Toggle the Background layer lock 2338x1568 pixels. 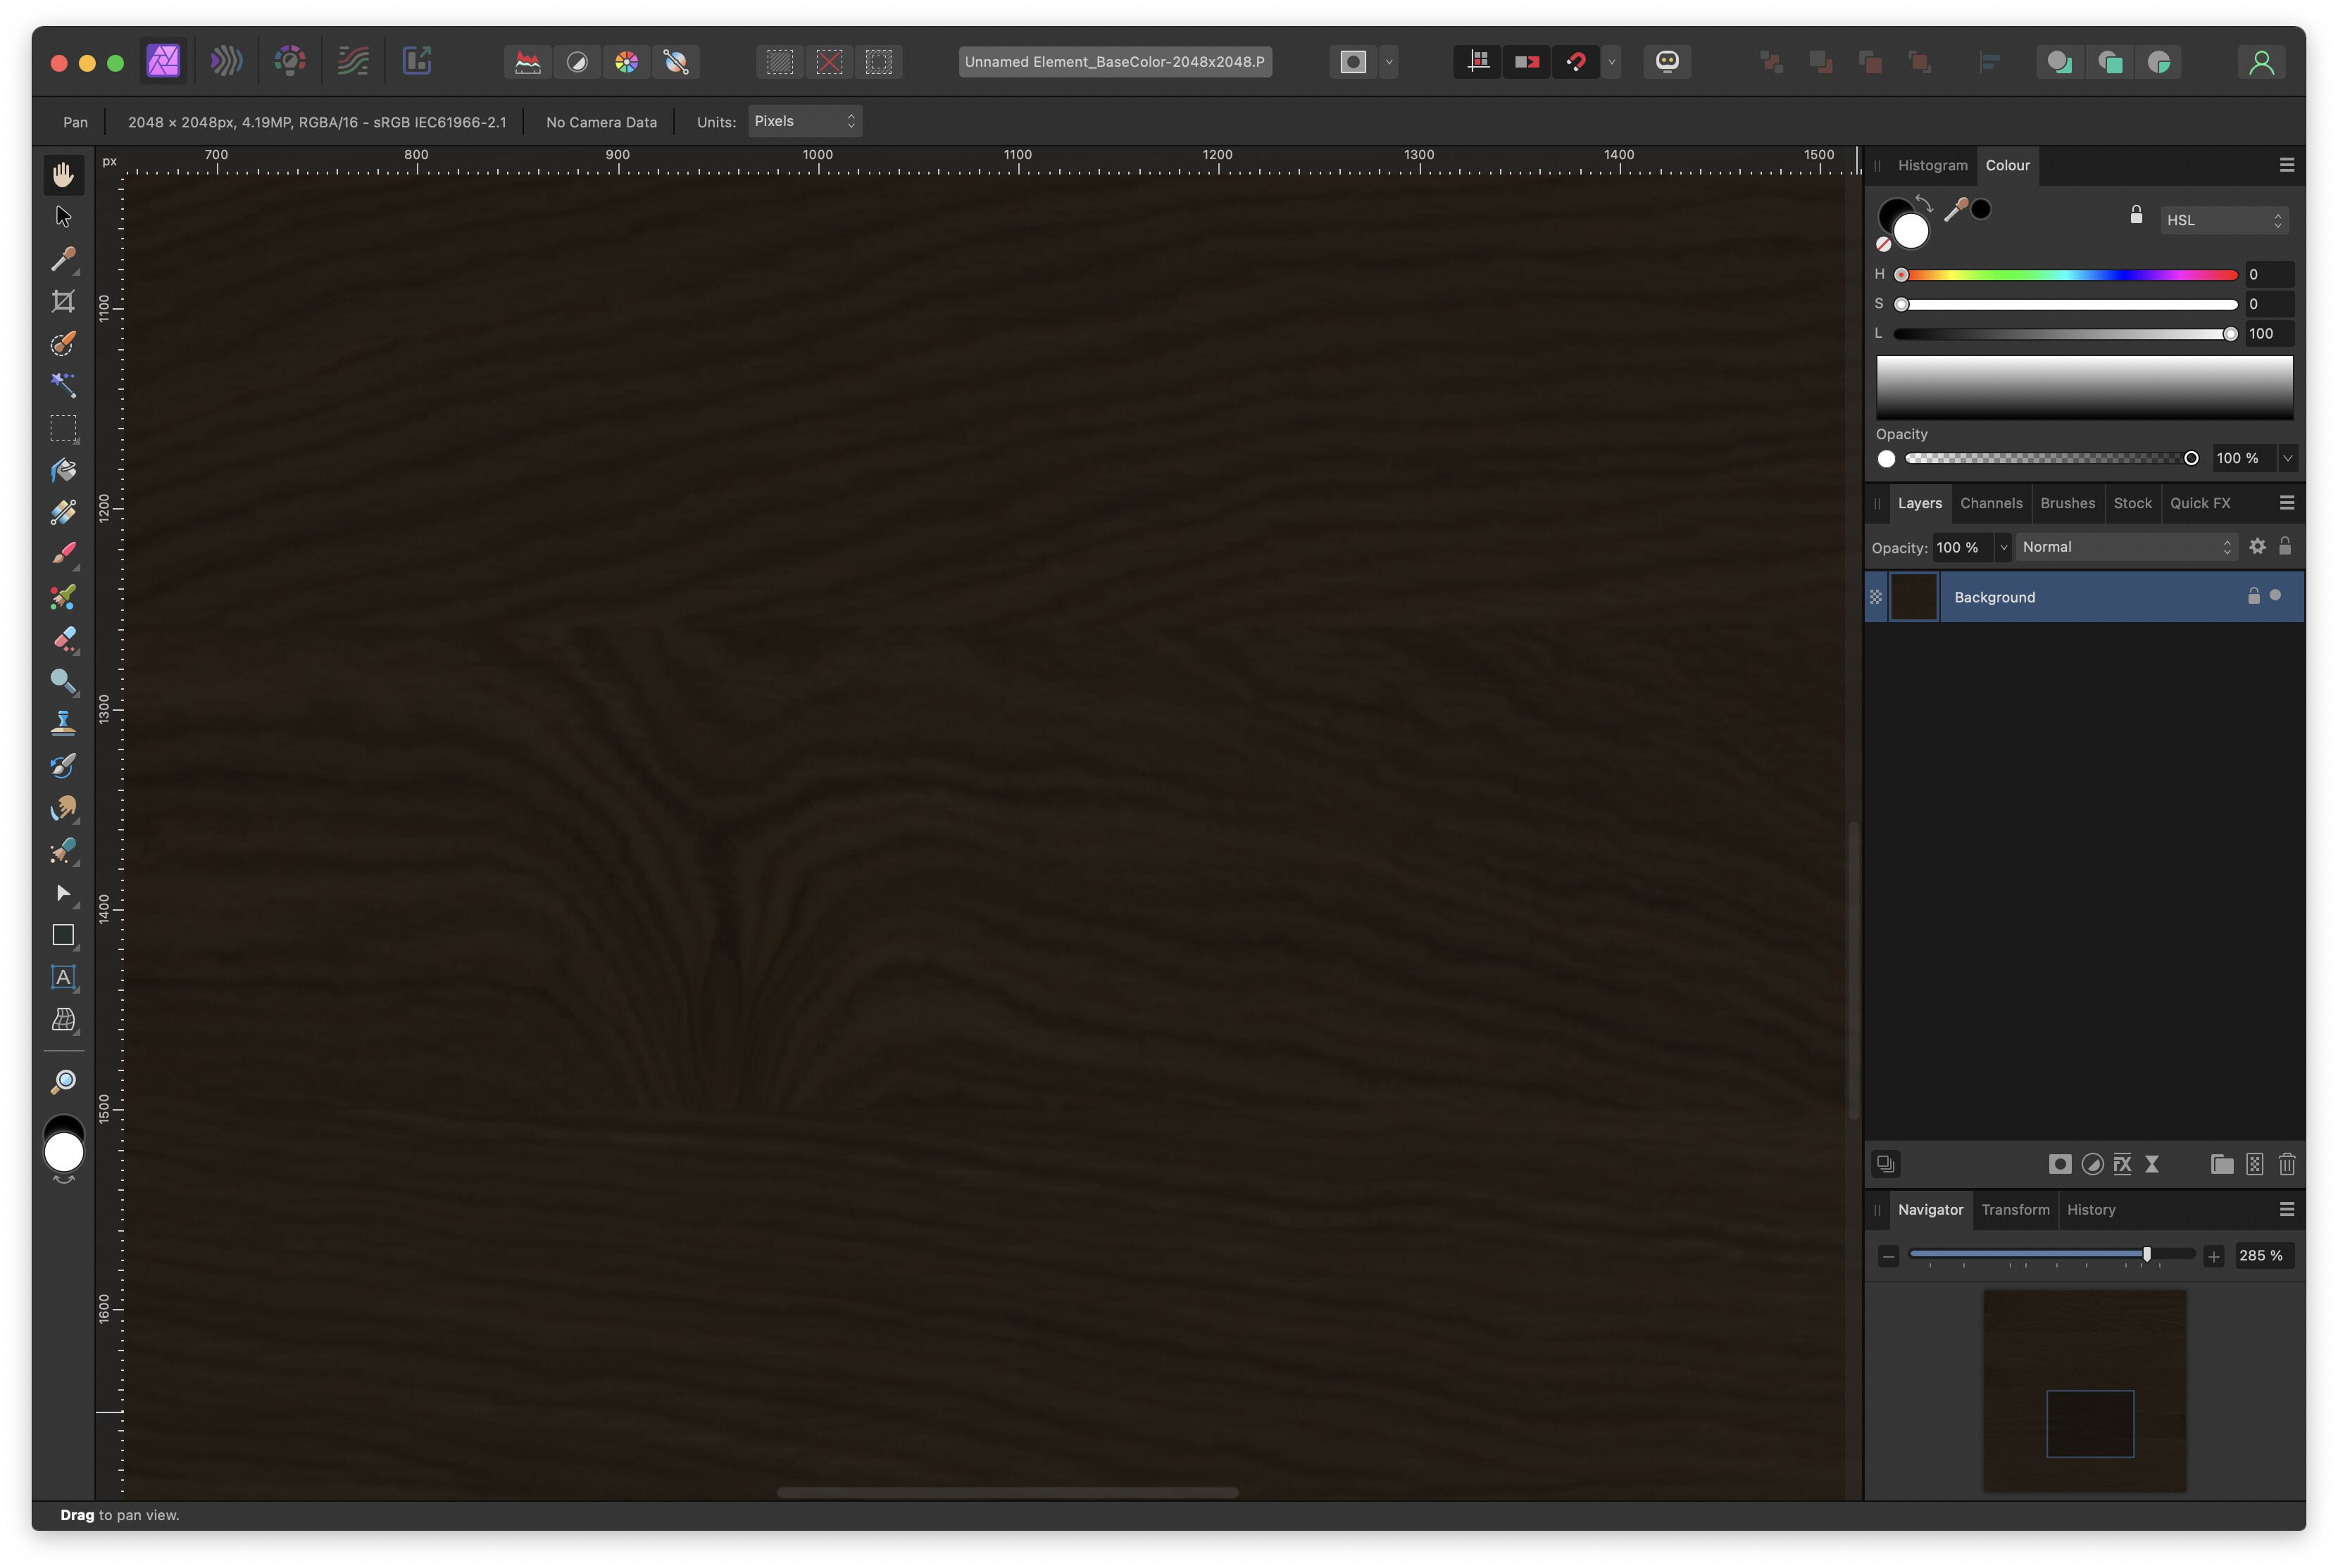[2253, 596]
